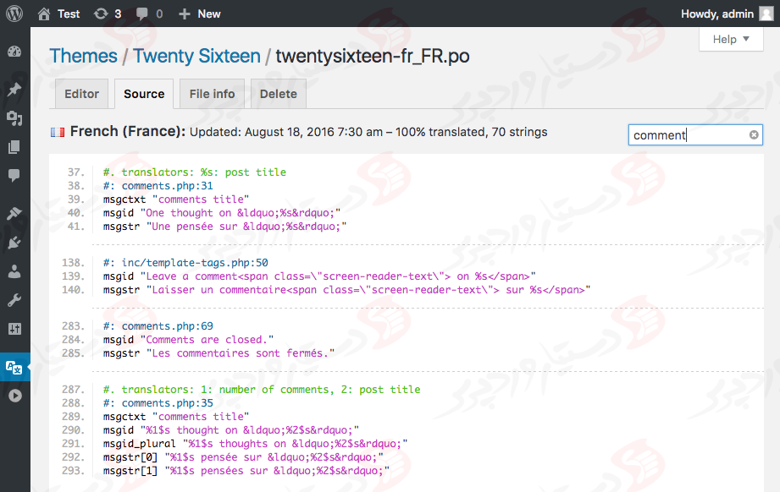The height and width of the screenshot is (492, 780).
Task: Open Settings from the sidebar
Action: point(14,329)
